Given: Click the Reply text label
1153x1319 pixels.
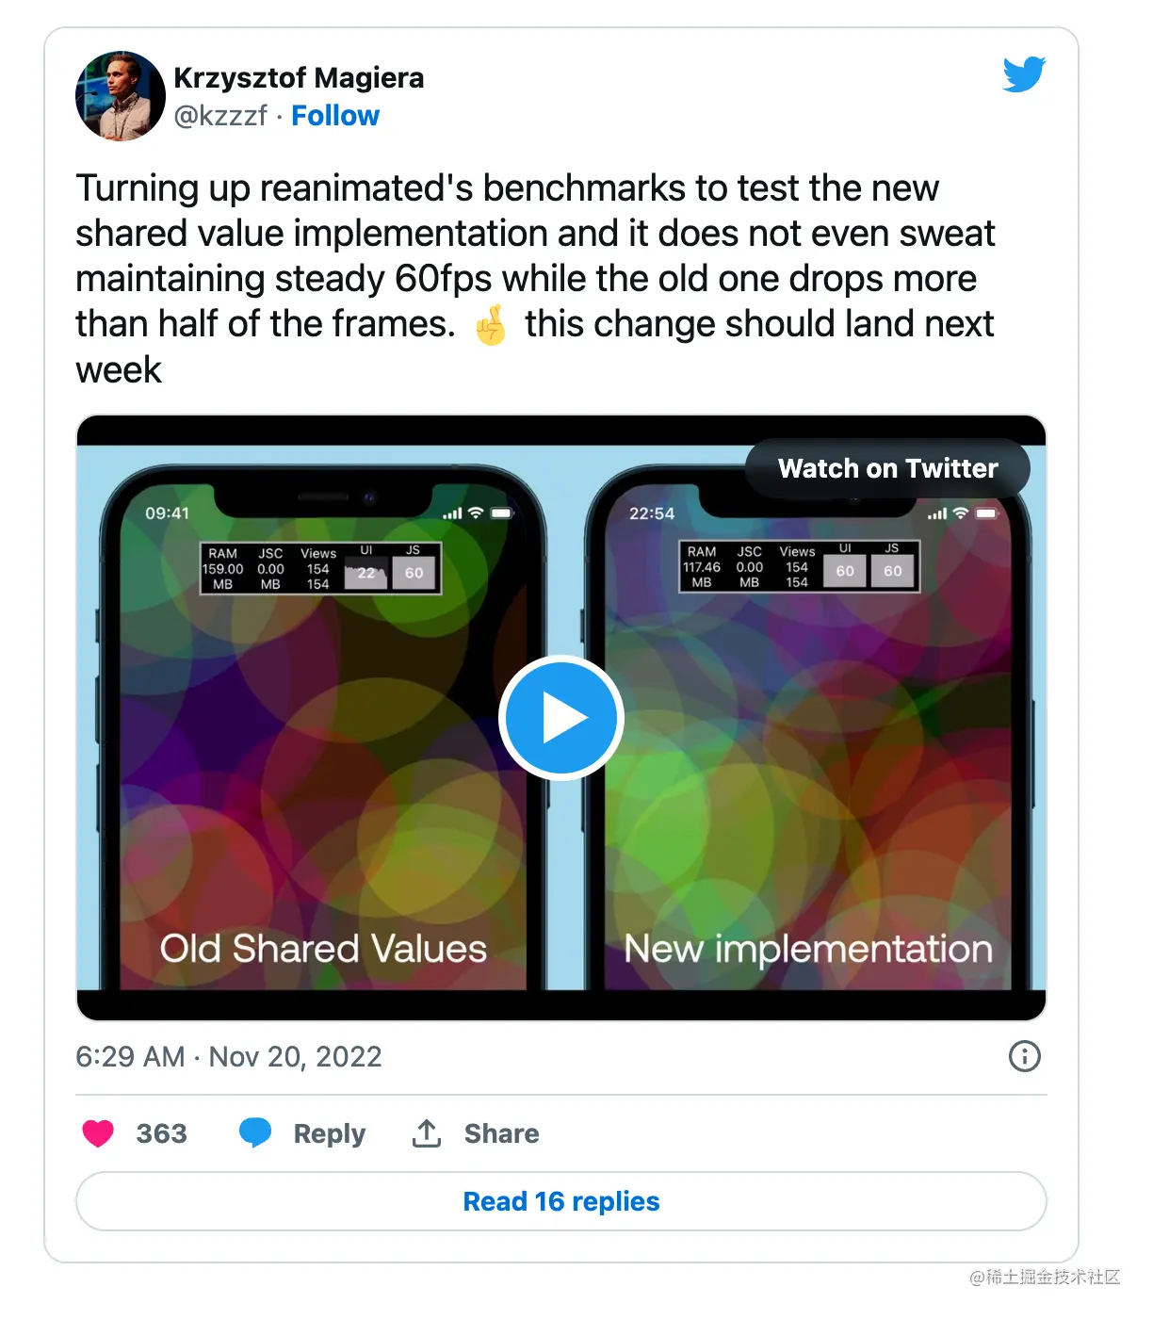Looking at the screenshot, I should pyautogui.click(x=330, y=1133).
